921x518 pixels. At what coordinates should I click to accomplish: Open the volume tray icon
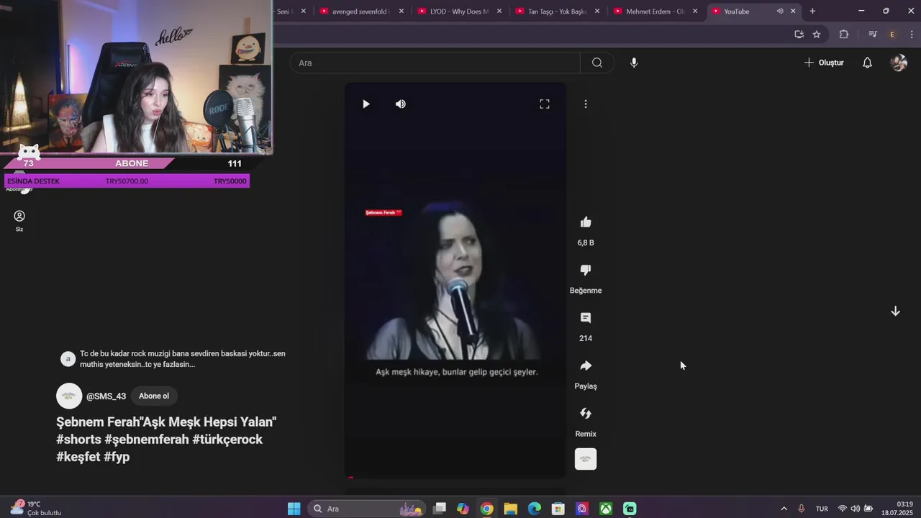click(855, 509)
